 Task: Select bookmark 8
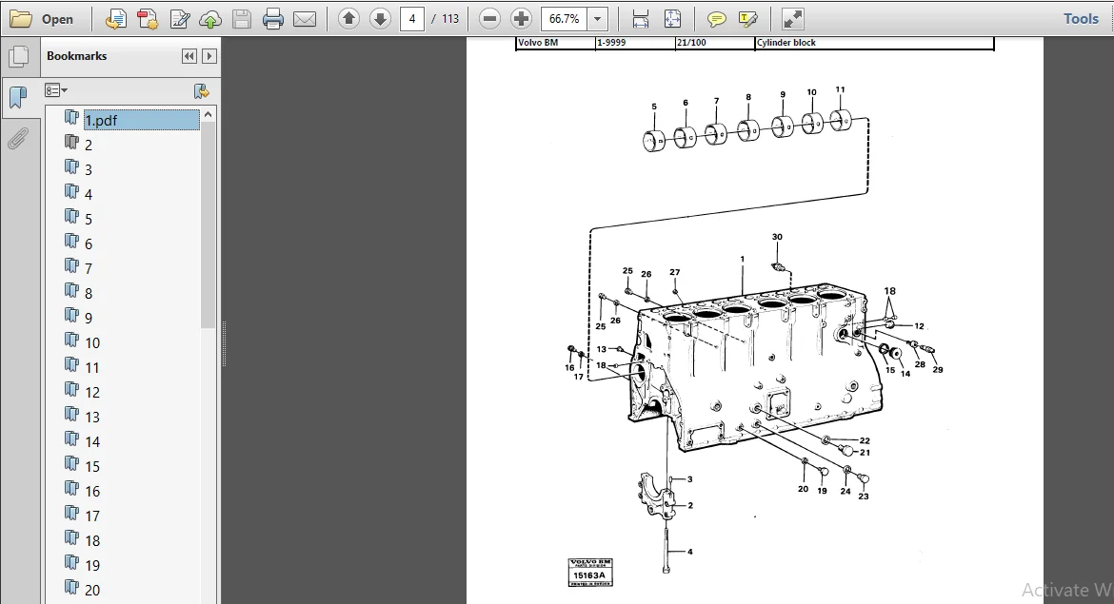click(x=89, y=294)
